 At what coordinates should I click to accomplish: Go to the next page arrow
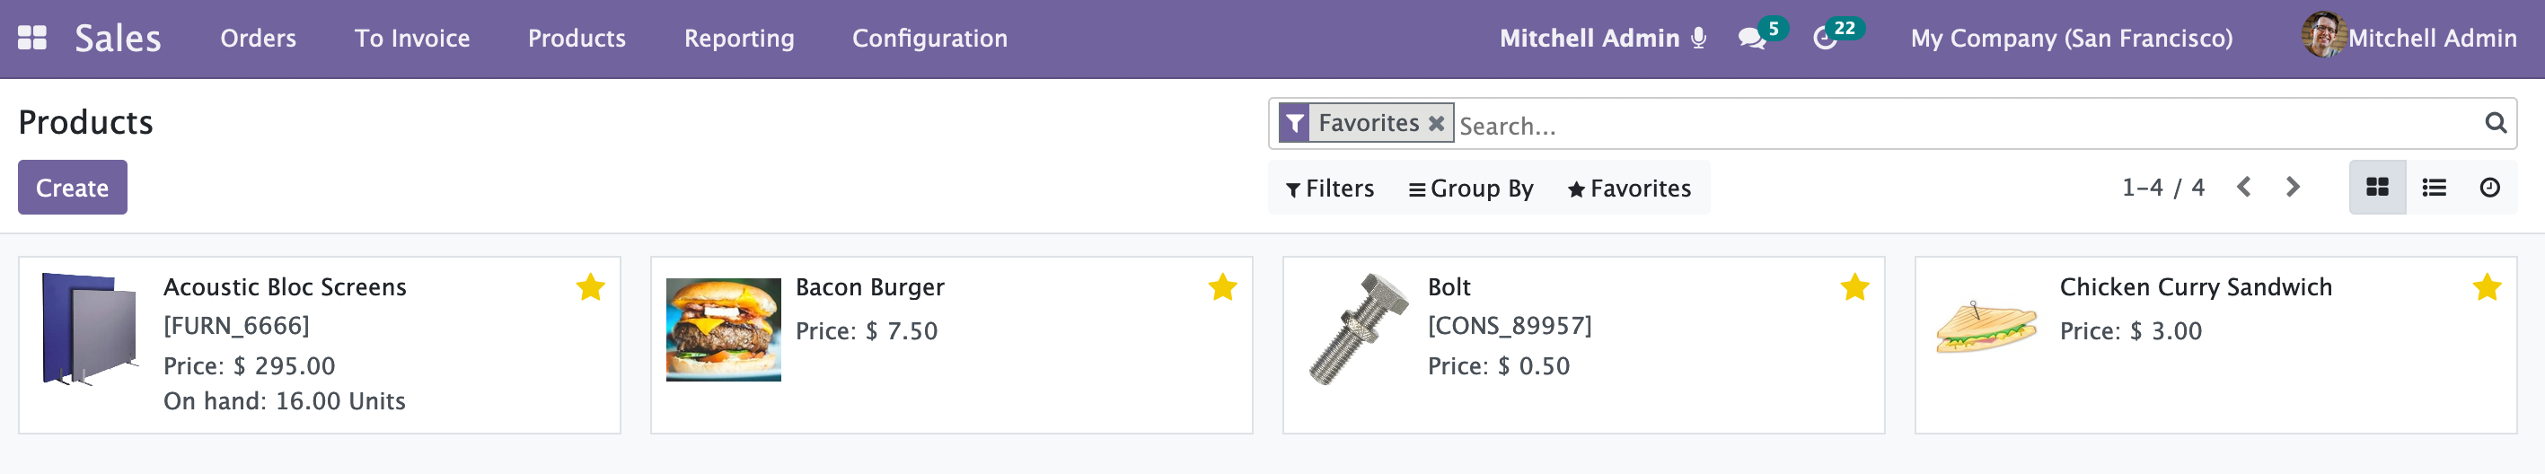coord(2293,187)
